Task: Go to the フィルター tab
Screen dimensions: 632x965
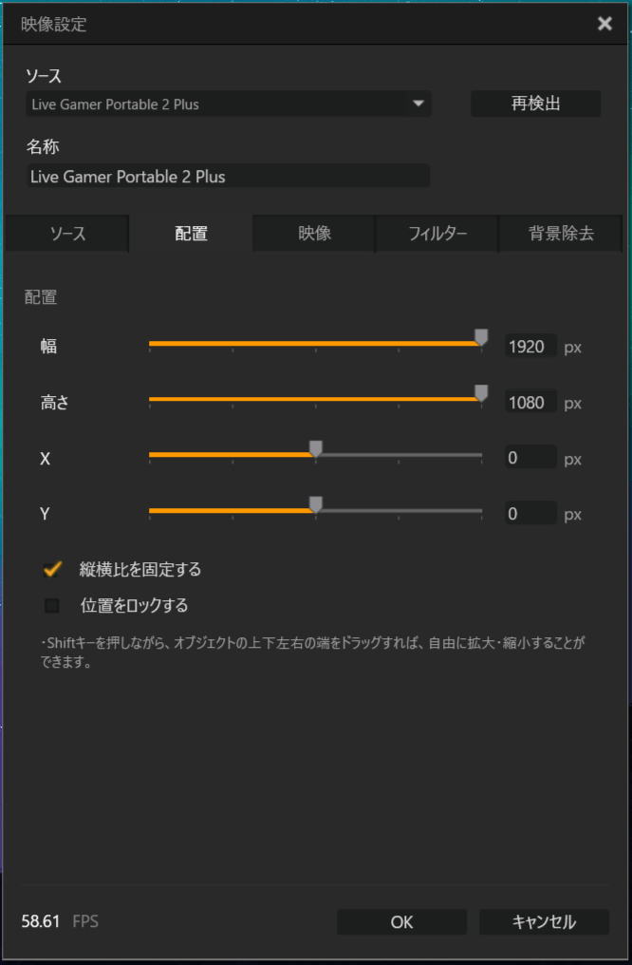Action: pyautogui.click(x=437, y=234)
